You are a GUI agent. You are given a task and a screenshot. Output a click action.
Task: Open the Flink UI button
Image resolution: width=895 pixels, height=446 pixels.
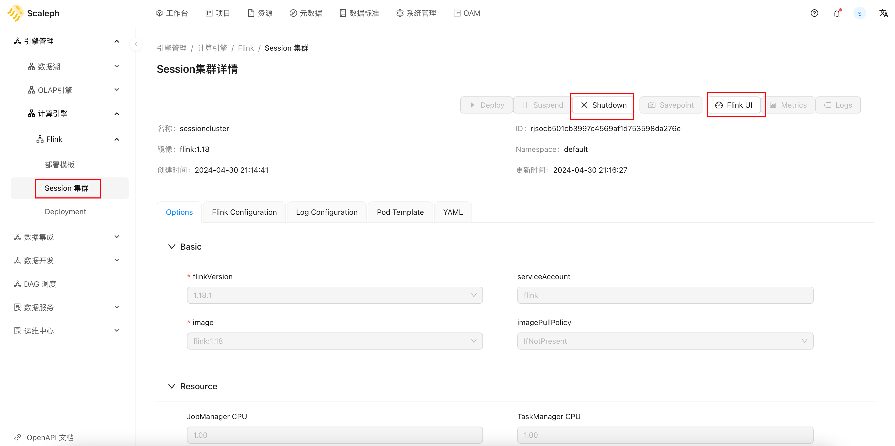[x=734, y=105]
